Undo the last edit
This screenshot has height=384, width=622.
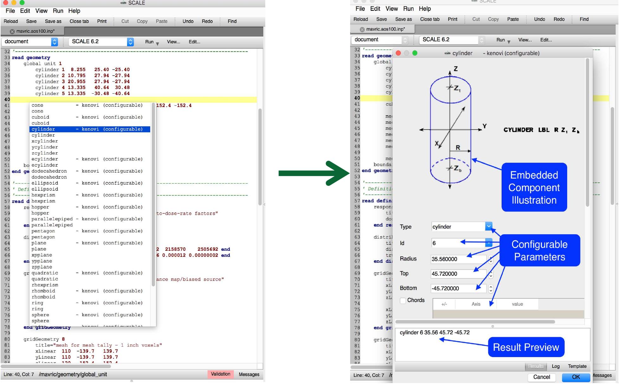tap(188, 21)
